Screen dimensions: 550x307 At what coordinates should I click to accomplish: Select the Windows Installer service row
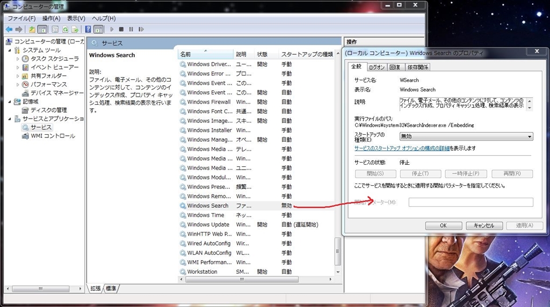coord(256,130)
